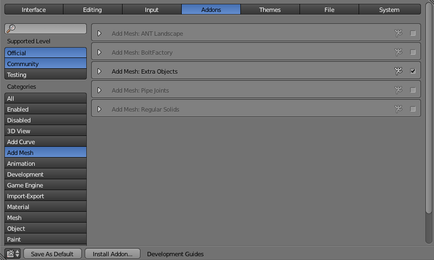The width and height of the screenshot is (434, 260).
Task: Click the vertical scrollbar of the addon list
Action: click(x=429, y=125)
